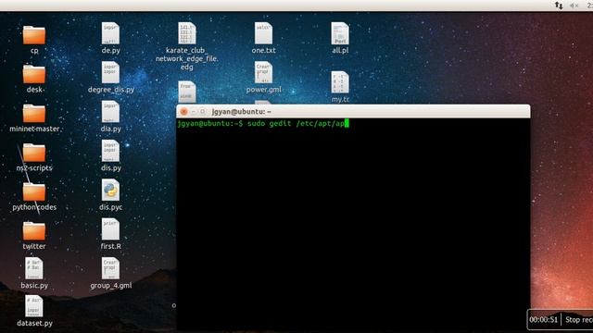This screenshot has height=333, width=593.
Task: Select the dis.pyc Python compiled file
Action: click(110, 191)
